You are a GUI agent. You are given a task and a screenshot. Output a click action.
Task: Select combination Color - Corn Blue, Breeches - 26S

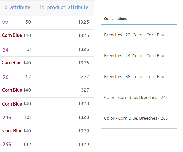(x=136, y=118)
